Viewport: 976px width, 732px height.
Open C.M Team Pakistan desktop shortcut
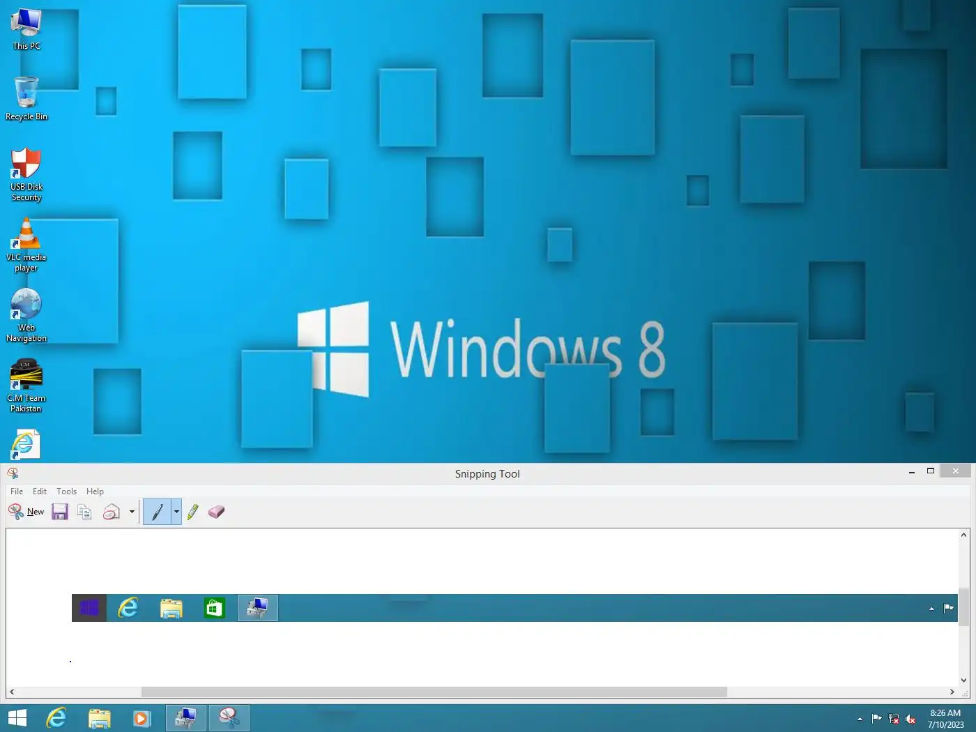26,386
